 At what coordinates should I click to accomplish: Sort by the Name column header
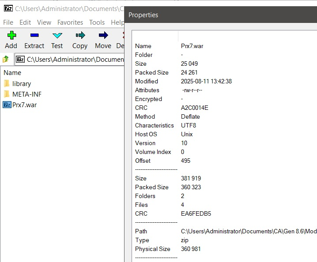(x=12, y=73)
